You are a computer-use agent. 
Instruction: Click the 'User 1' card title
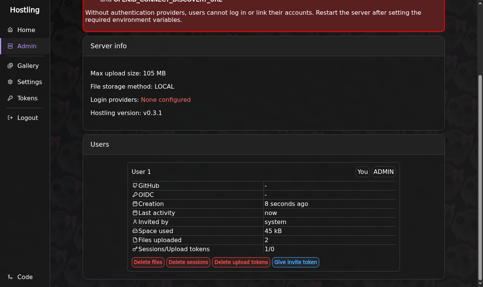(x=141, y=172)
